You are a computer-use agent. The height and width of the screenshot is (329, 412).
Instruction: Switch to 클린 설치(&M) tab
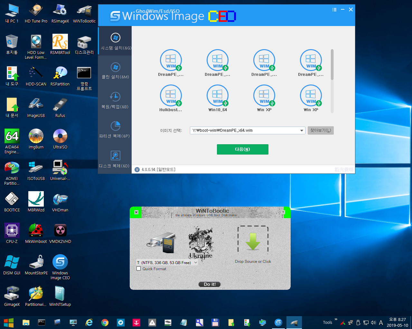115,71
